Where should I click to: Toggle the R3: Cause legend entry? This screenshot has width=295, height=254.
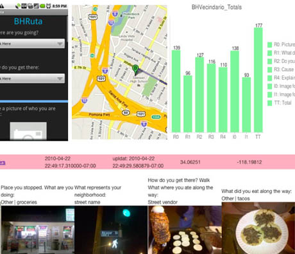click(281, 69)
